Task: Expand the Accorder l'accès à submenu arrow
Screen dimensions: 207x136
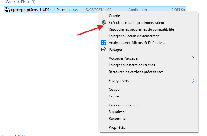Action: (x=193, y=58)
